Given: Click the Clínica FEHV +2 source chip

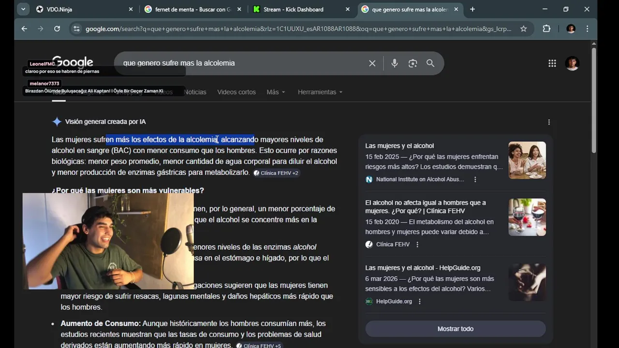Looking at the screenshot, I should 276,173.
